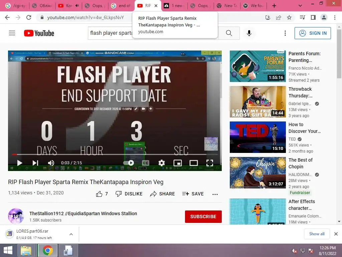Switch to the 'We fou' tab
The width and height of the screenshot is (342, 257).
click(x=253, y=6)
